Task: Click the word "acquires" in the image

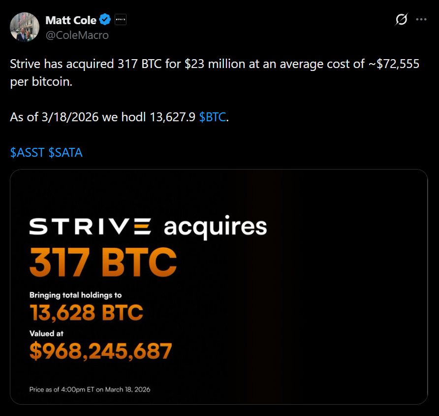Action: pyautogui.click(x=215, y=228)
